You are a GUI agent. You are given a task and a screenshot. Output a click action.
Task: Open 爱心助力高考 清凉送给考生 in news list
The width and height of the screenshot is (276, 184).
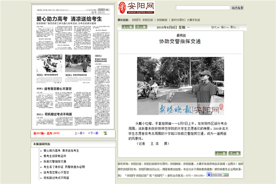pyautogui.click(x=61, y=151)
